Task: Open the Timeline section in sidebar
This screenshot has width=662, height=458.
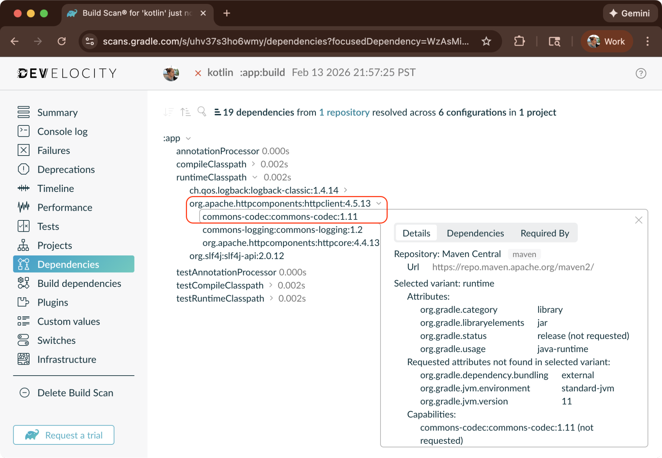Action: 55,188
